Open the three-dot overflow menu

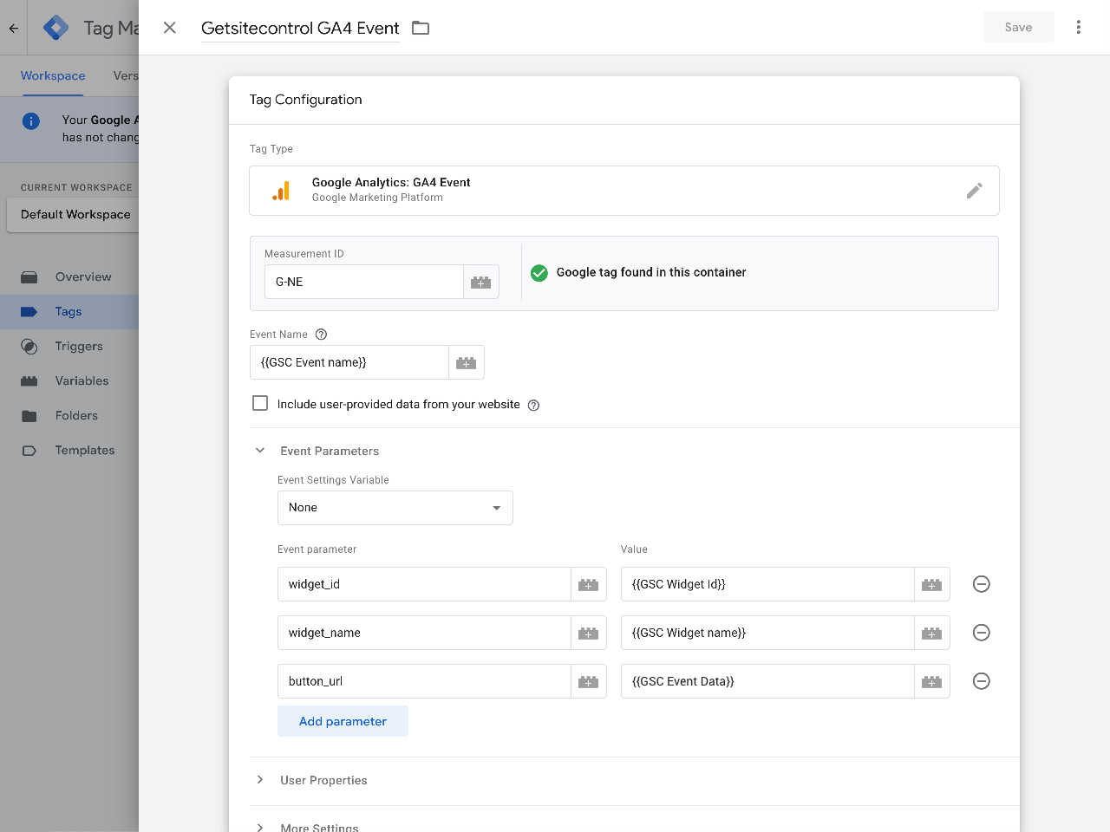1078,27
